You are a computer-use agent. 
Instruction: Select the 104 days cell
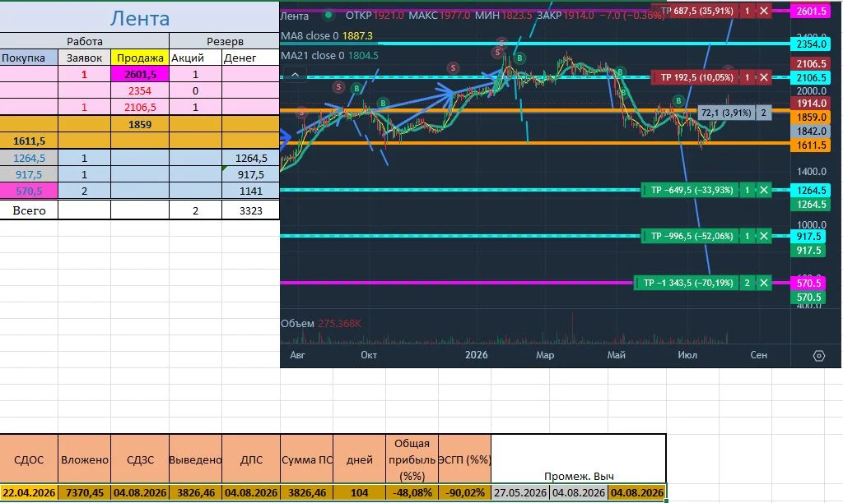[x=360, y=492]
